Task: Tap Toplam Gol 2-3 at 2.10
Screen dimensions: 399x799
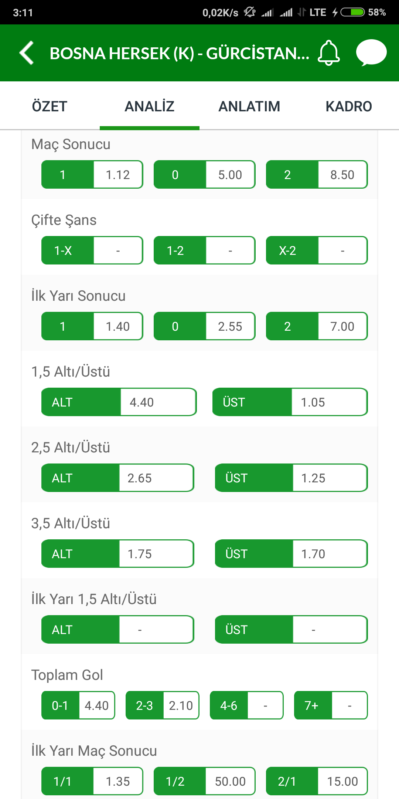Action: click(x=163, y=705)
